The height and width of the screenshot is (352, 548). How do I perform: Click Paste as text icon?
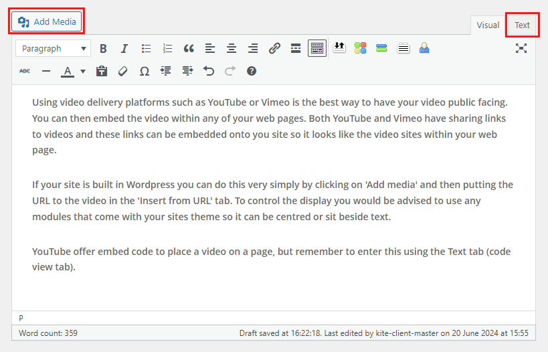102,72
